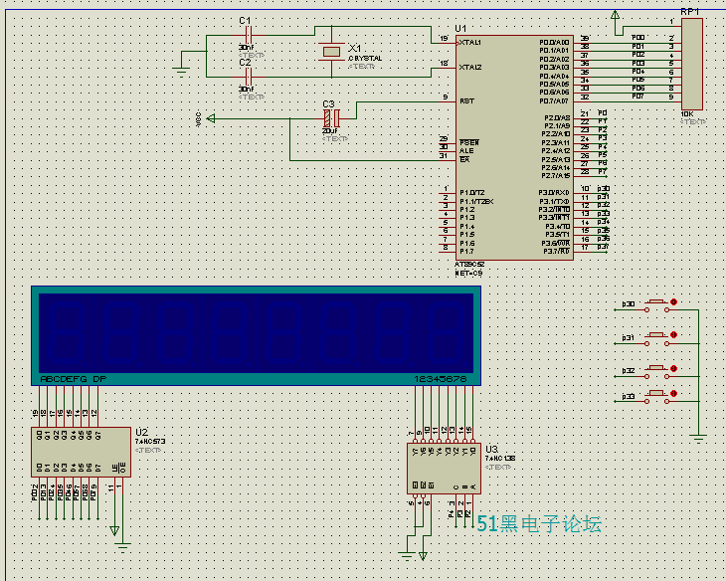Click the U1 reference label
Viewport: 726px width, 581px height.
pyautogui.click(x=460, y=29)
